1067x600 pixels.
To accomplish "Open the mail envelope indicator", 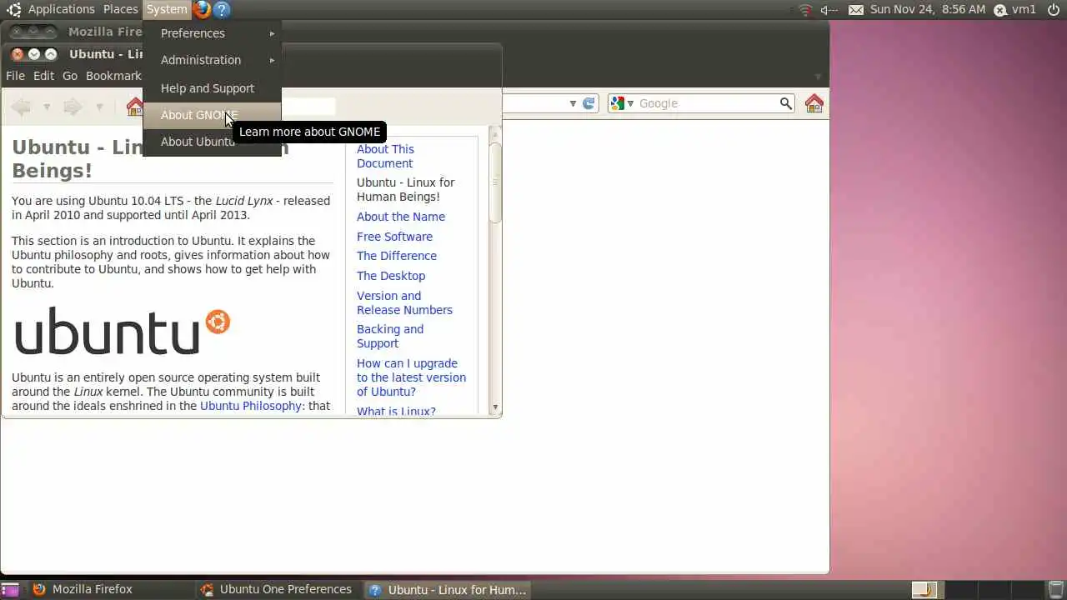I will click(x=856, y=10).
